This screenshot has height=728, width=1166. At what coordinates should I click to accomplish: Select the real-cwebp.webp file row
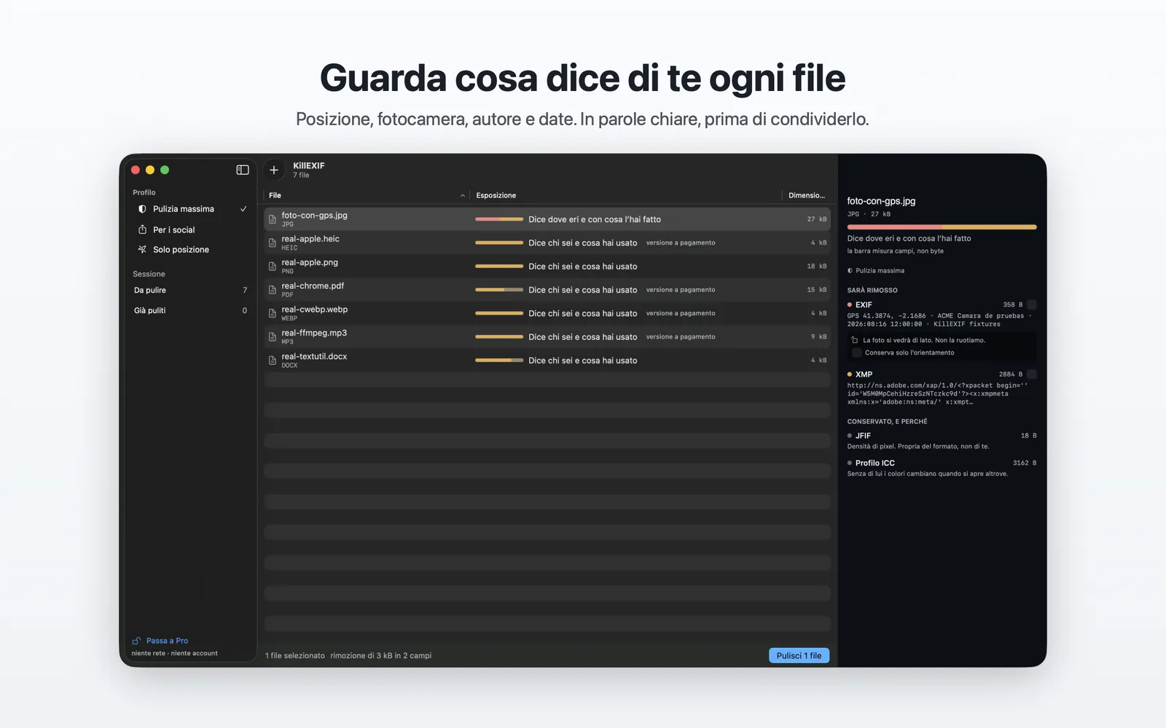[x=547, y=313]
